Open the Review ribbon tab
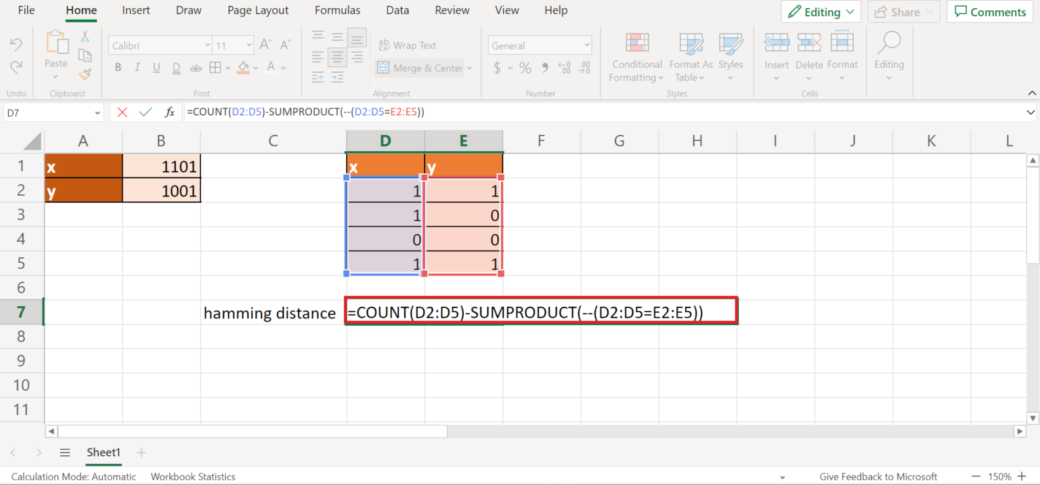The height and width of the screenshot is (485, 1040). (x=452, y=10)
